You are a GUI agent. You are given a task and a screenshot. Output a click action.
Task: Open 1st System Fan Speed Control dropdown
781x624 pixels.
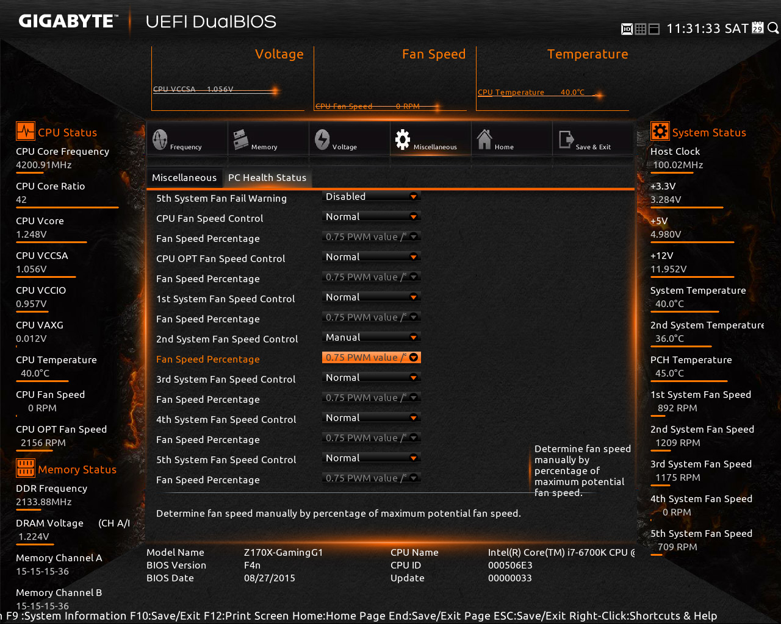[x=372, y=297]
